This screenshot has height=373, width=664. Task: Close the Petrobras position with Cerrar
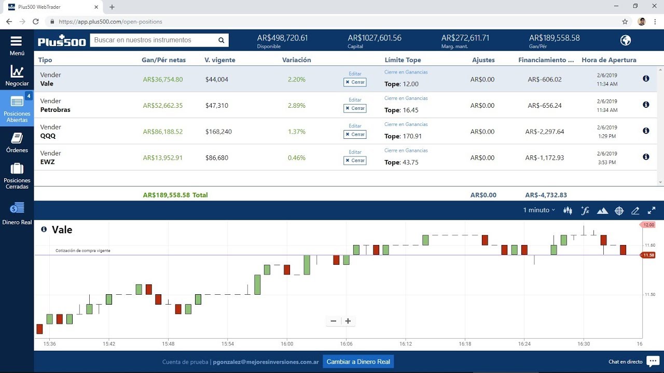tap(355, 108)
